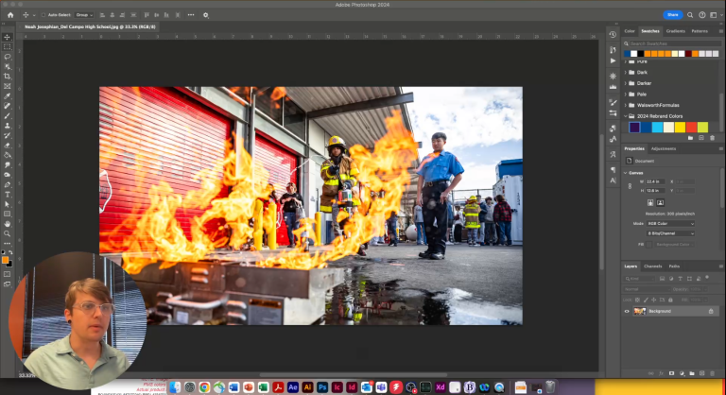Hide the Background layer with eye icon
The height and width of the screenshot is (395, 726).
coord(627,311)
